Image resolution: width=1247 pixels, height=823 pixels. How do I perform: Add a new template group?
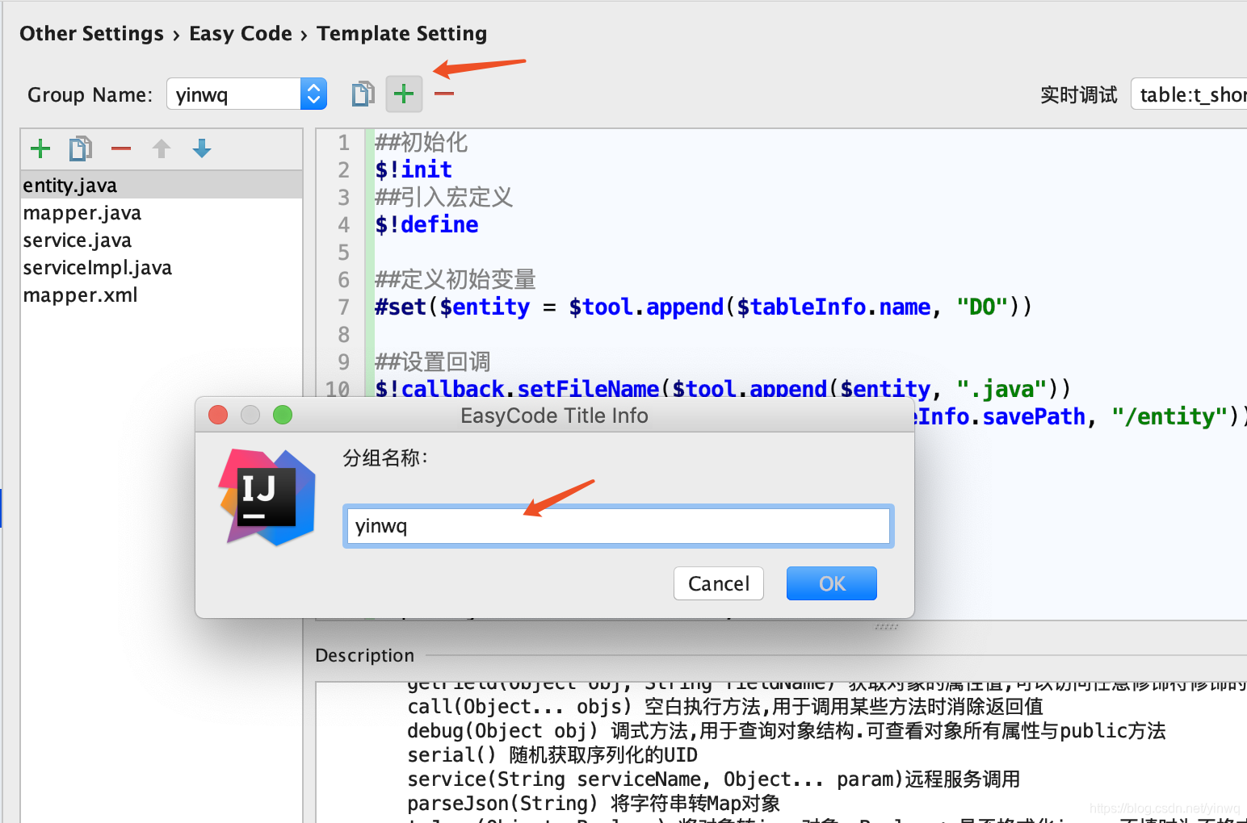404,94
